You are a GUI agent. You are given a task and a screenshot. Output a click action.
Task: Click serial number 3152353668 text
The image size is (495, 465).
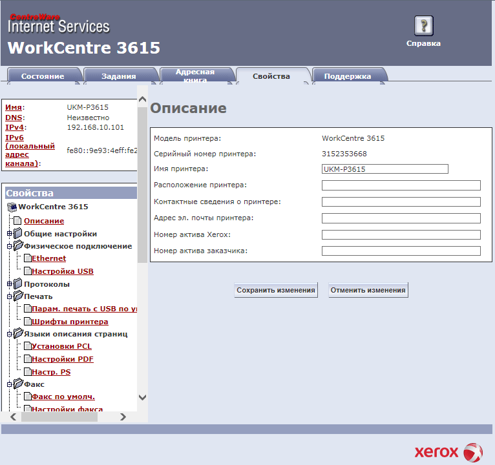[344, 154]
